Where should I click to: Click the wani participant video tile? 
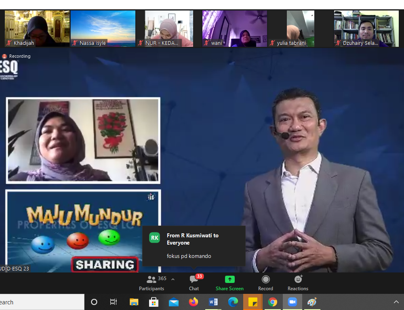point(235,28)
